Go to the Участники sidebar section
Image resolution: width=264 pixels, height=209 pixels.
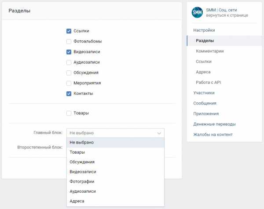click(x=204, y=93)
